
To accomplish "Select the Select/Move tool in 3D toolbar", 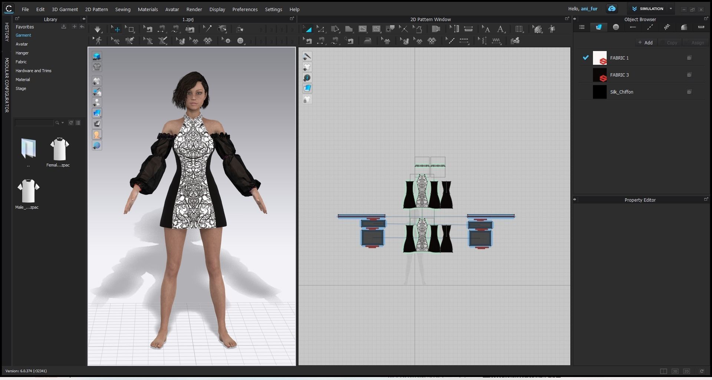I will coord(116,29).
